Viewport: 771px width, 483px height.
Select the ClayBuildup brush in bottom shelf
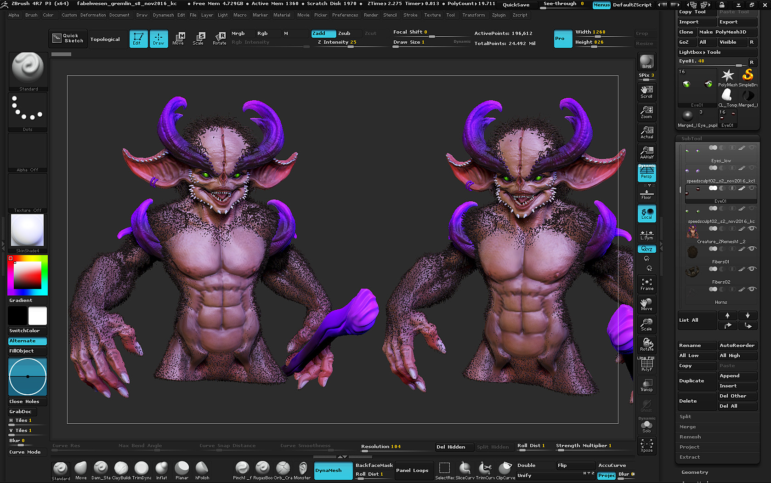(121, 471)
